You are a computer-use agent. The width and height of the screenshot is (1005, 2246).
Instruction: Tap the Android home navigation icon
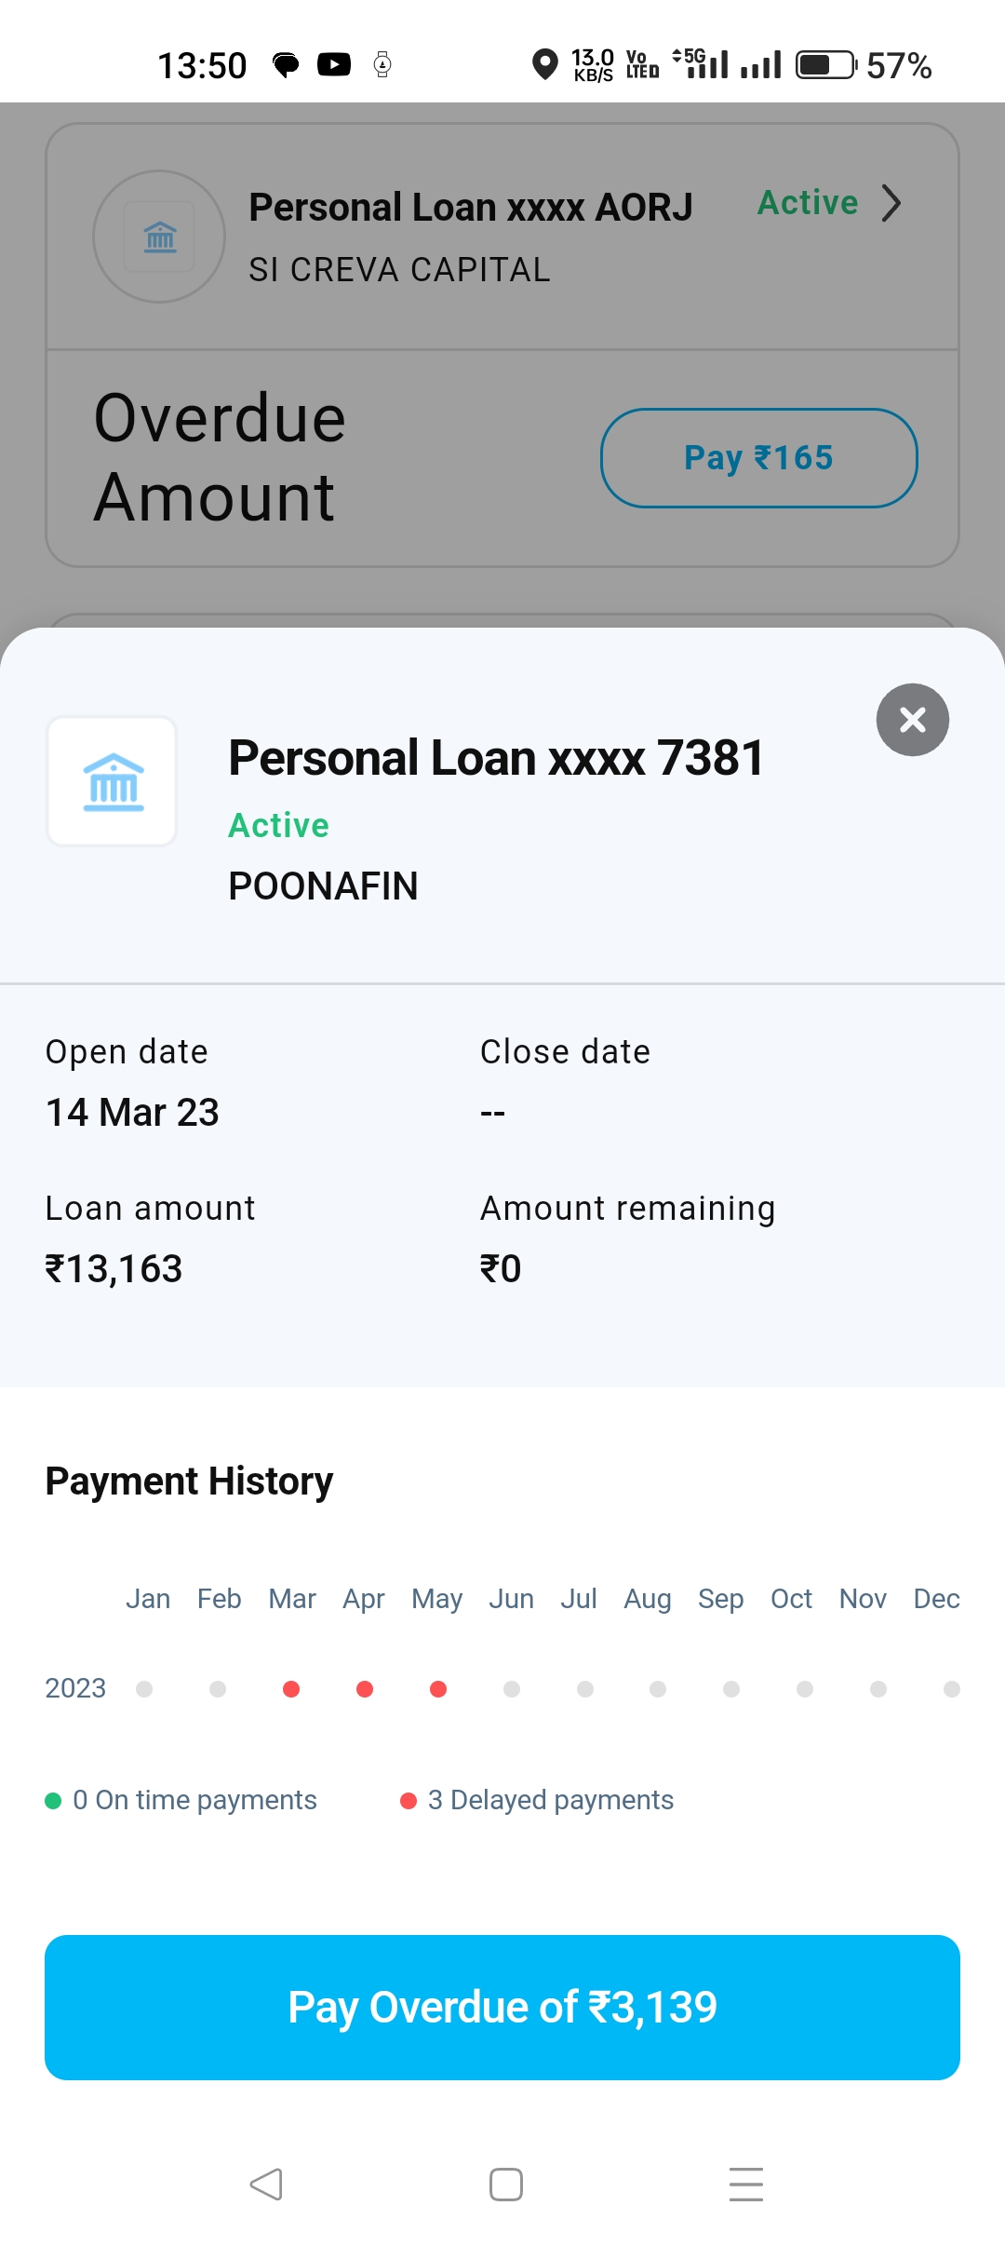click(x=505, y=2184)
